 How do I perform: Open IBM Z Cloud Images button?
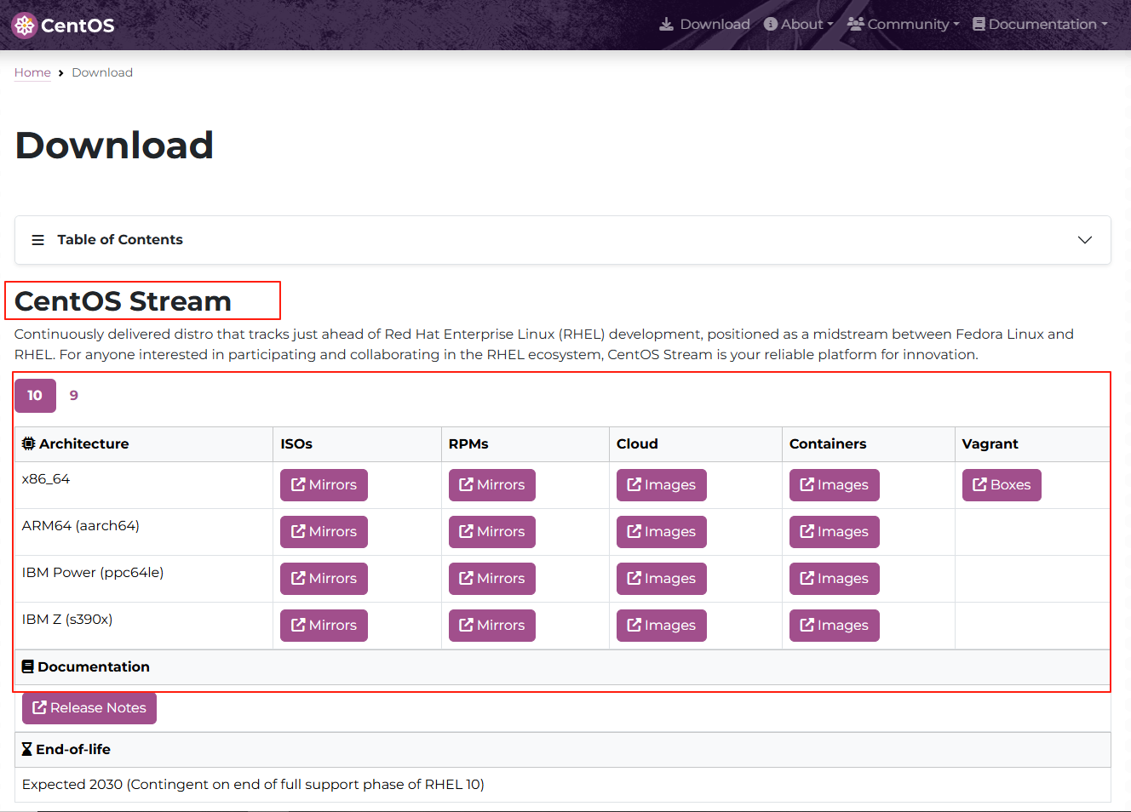coord(662,626)
